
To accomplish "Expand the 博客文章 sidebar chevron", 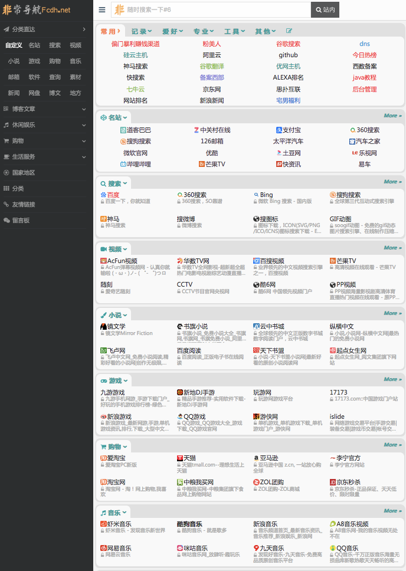I will coord(84,109).
